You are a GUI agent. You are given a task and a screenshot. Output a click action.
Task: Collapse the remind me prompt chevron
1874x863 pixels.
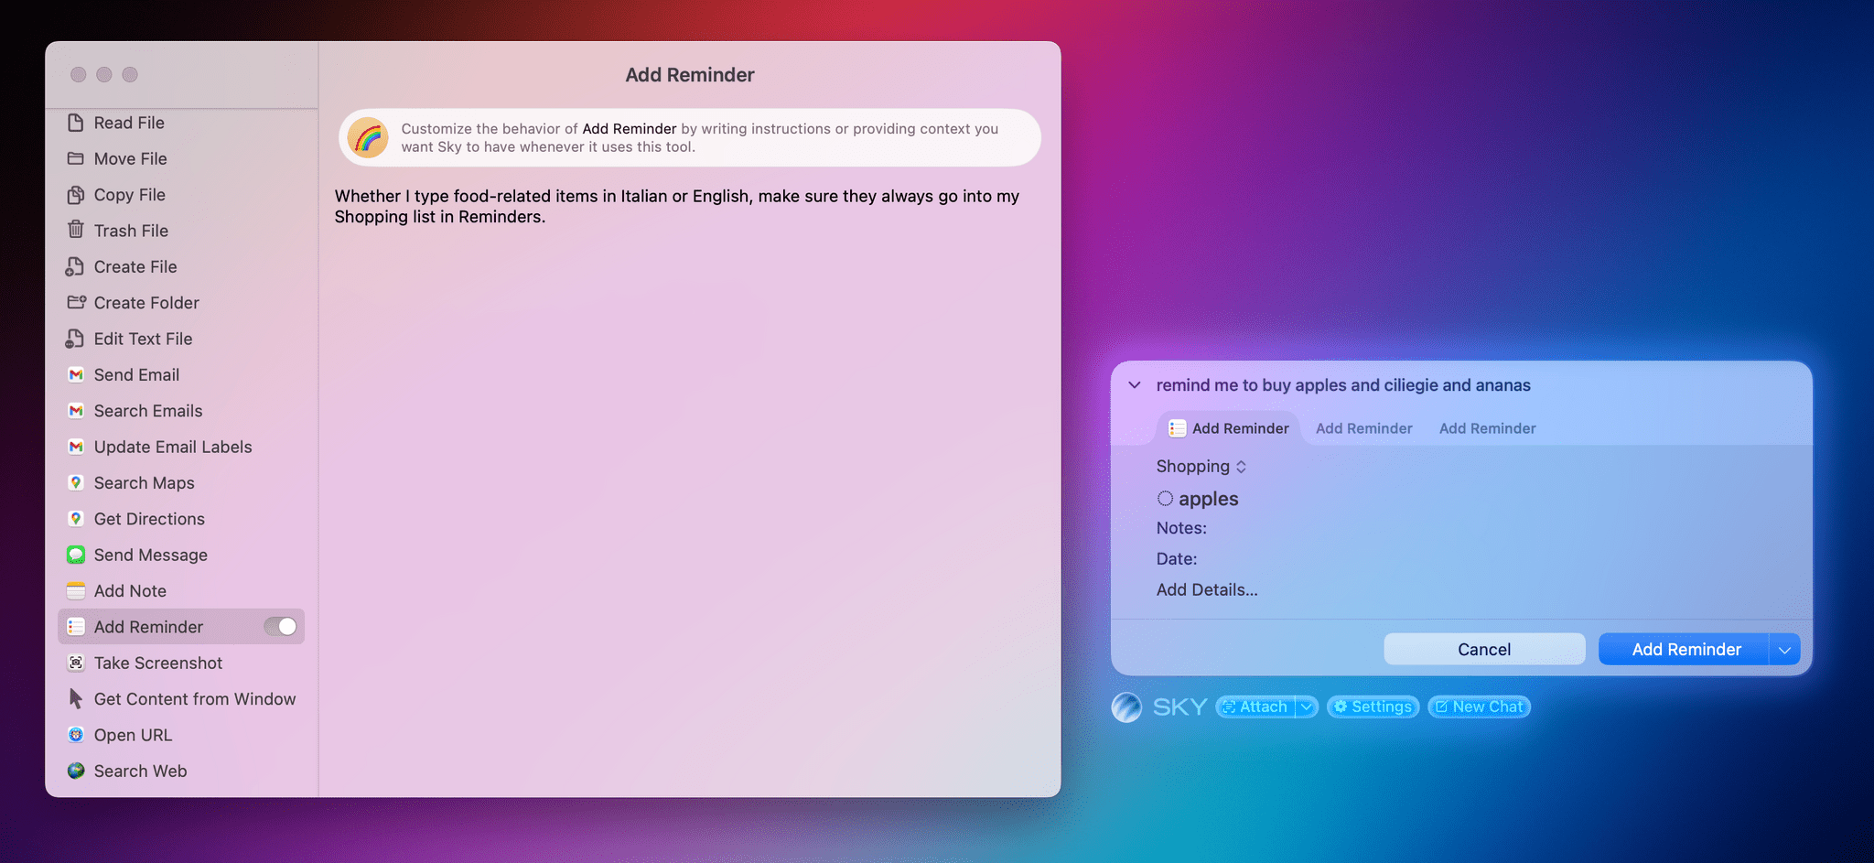point(1135,385)
